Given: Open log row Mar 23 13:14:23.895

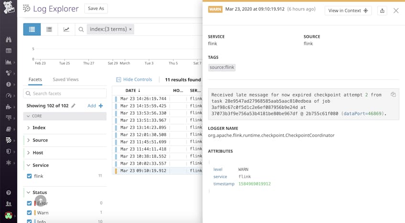Looking at the screenshot, I should pyautogui.click(x=158, y=127).
